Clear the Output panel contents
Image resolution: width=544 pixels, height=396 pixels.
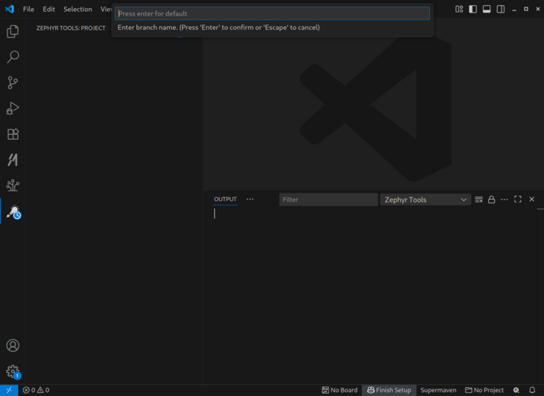(x=478, y=199)
